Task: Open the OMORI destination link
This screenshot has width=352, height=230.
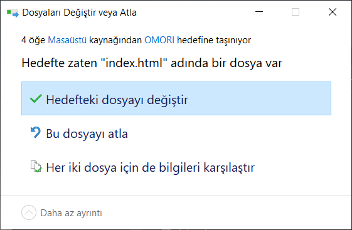Action: [159, 40]
